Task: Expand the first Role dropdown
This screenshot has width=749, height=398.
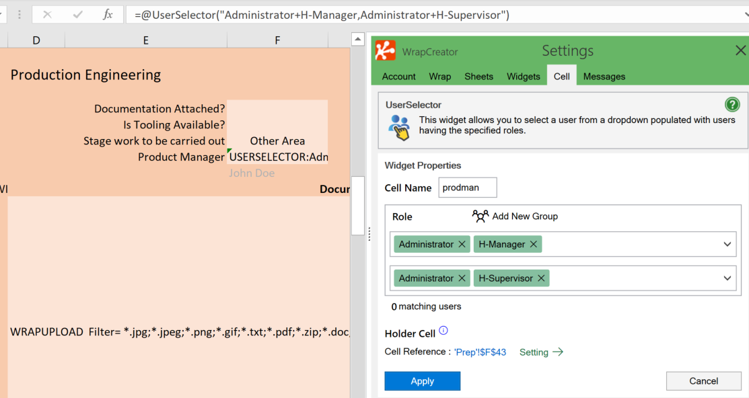Action: [727, 244]
